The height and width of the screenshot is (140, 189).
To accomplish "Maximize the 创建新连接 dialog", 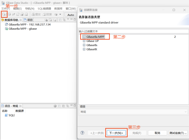I will point(174,10).
